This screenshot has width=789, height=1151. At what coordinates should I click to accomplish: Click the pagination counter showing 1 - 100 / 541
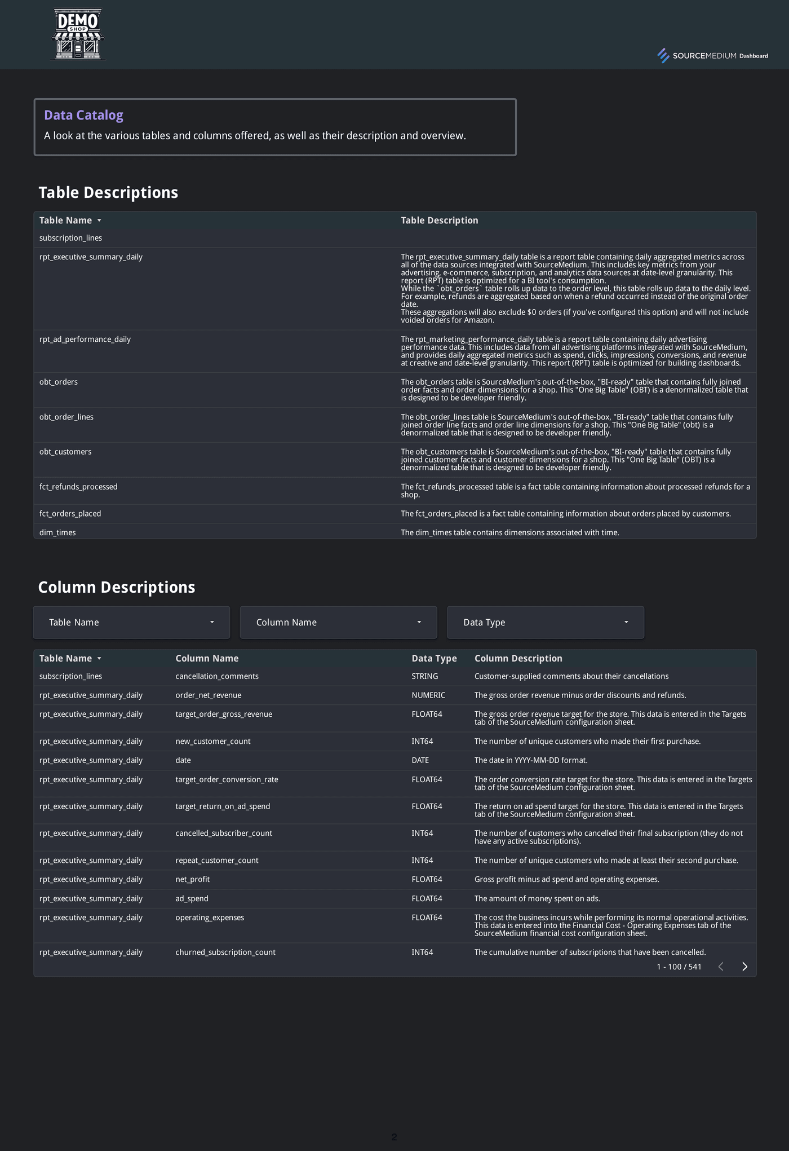pyautogui.click(x=680, y=966)
